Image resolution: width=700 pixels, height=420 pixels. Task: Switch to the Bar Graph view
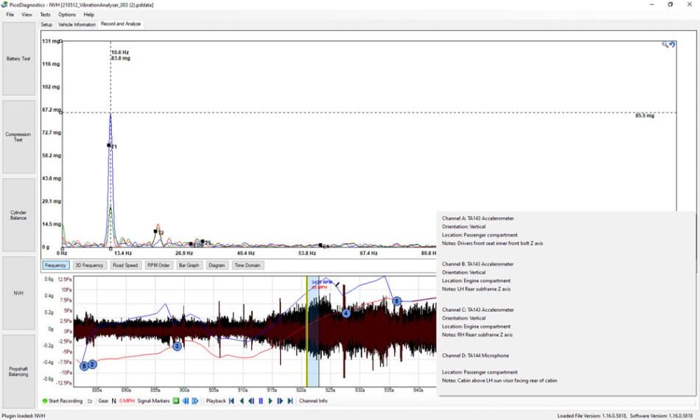189,265
